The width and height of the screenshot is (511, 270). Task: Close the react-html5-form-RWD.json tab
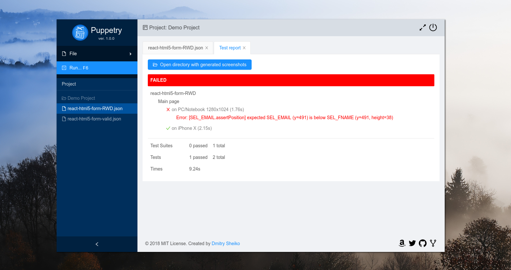point(207,48)
